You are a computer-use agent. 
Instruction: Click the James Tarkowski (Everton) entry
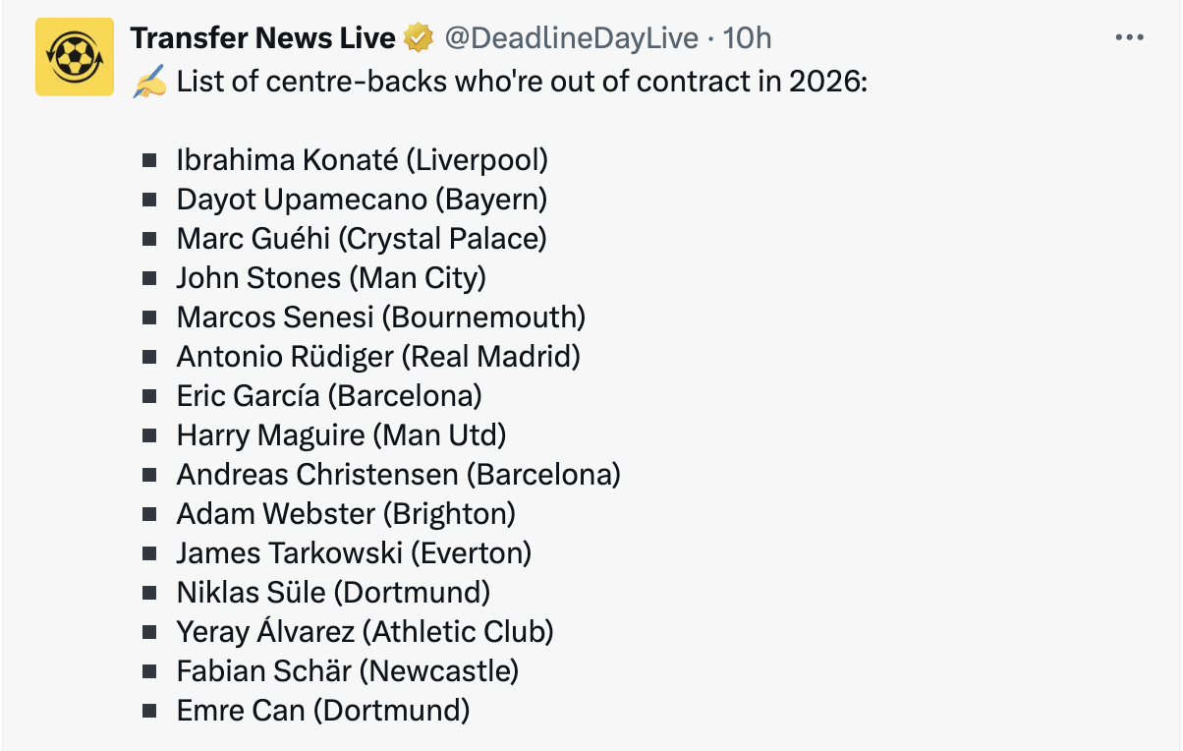point(354,553)
